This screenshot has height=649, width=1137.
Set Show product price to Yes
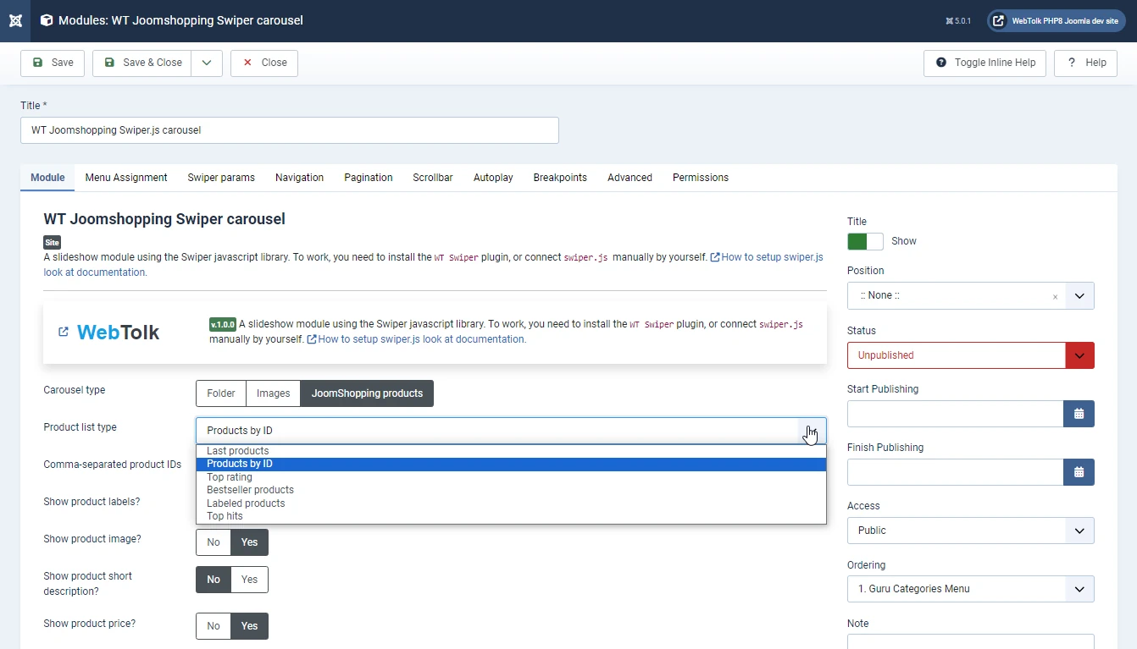[250, 626]
